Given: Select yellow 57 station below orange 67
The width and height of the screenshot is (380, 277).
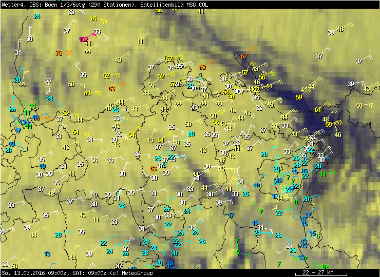Looking at the screenshot, I should pyautogui.click(x=245, y=73).
